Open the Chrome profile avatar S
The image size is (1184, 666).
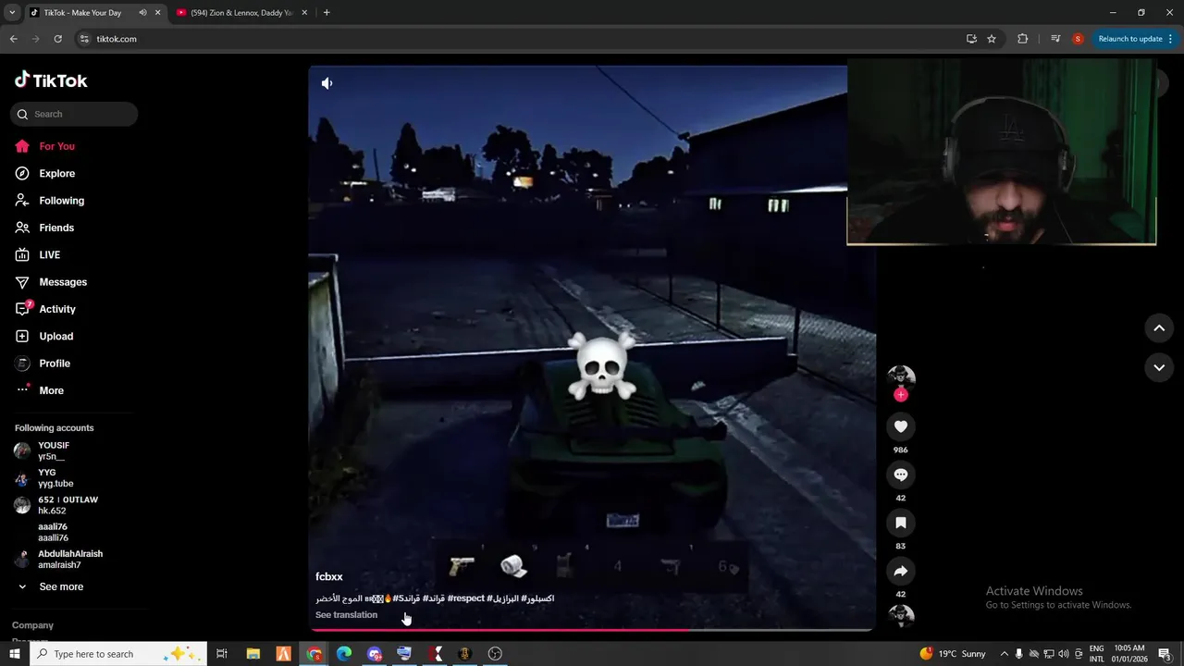pos(1078,39)
